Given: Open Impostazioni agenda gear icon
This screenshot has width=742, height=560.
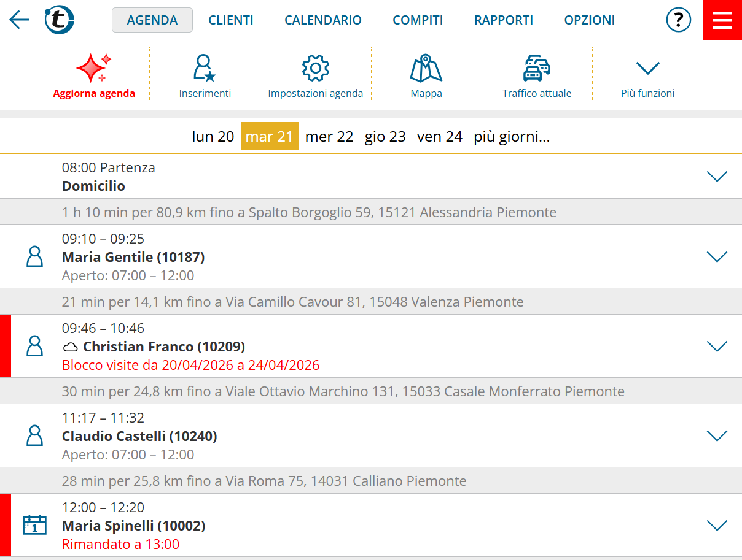Looking at the screenshot, I should tap(316, 68).
